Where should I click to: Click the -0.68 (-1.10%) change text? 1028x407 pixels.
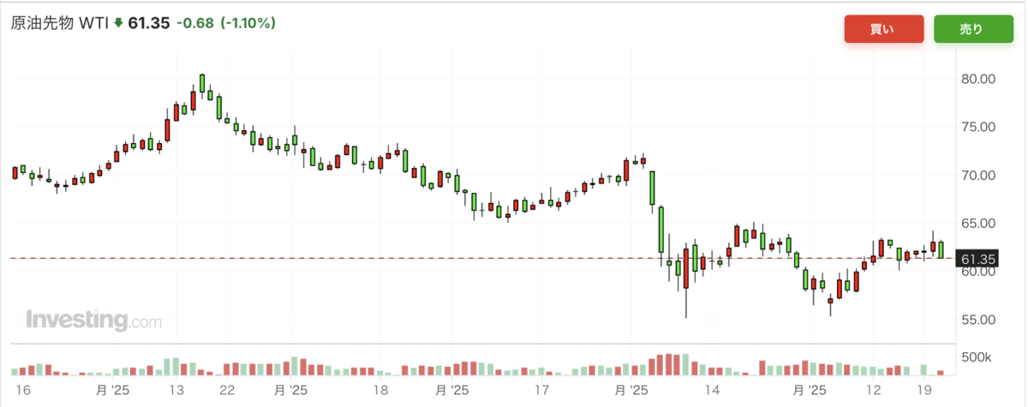[226, 24]
